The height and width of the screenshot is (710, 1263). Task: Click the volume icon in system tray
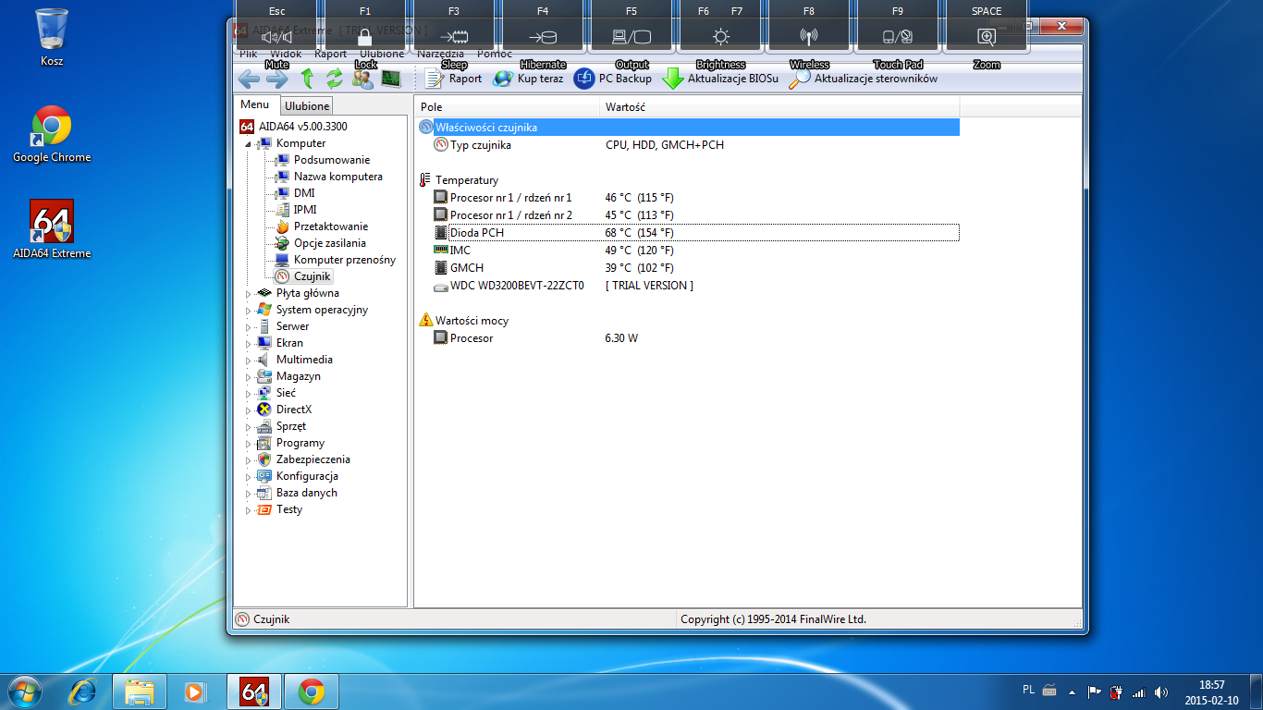[1161, 692]
